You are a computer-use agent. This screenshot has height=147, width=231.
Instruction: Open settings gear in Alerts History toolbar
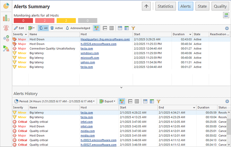(227, 101)
